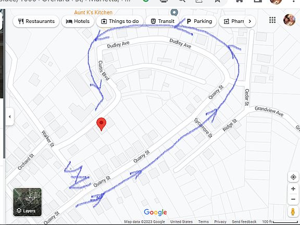Image resolution: width=300 pixels, height=225 pixels.
Task: Click the gray place marker near Aunt K's Kitchen
Action: (174, 12)
